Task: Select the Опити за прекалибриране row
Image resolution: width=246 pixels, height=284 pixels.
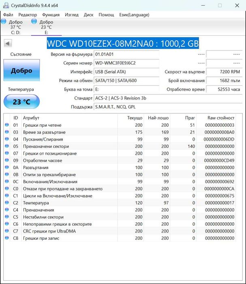Action: click(x=120, y=174)
